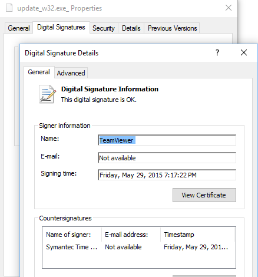Select the General tab in signature details
Viewport: 258px width, 277px height.
pyautogui.click(x=39, y=72)
